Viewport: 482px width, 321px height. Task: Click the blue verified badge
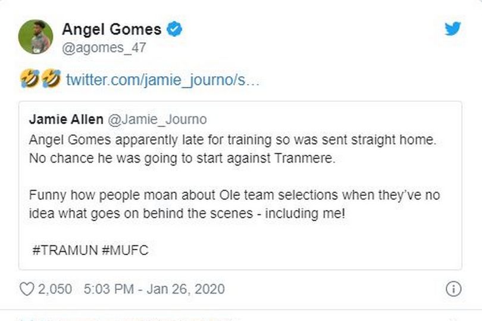pyautogui.click(x=174, y=29)
